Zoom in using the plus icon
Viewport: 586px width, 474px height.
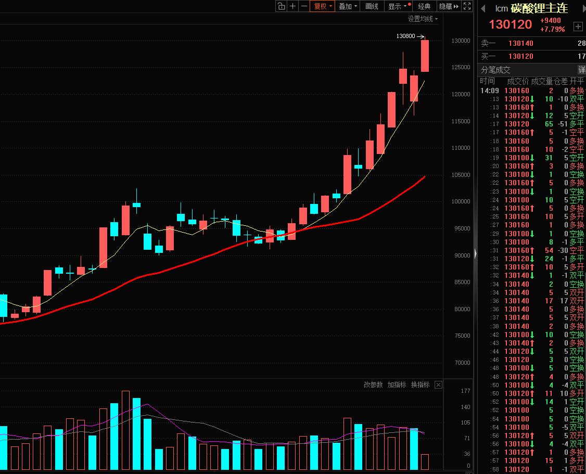(292, 7)
